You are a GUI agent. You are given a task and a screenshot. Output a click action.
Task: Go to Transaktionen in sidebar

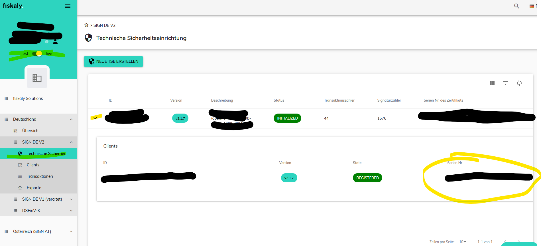coord(40,176)
